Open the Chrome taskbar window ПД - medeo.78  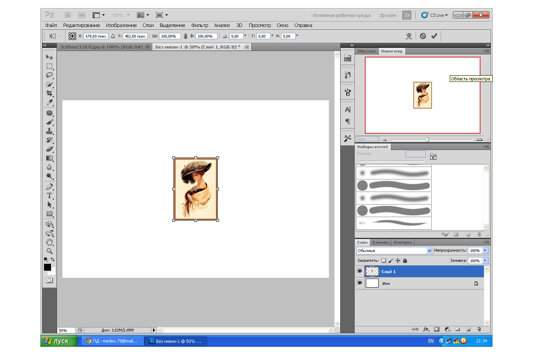click(x=112, y=341)
